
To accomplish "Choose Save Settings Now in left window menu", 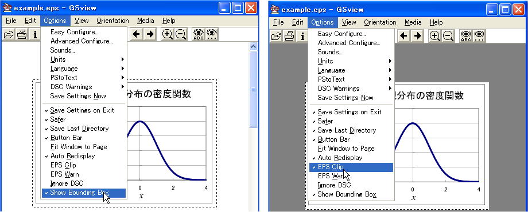I will [x=84, y=96].
